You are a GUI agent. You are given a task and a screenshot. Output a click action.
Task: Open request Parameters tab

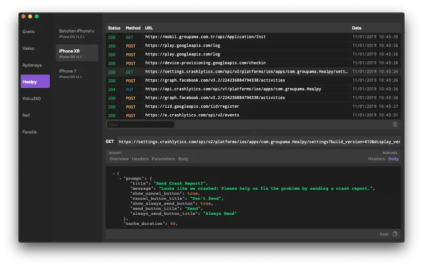pos(163,159)
